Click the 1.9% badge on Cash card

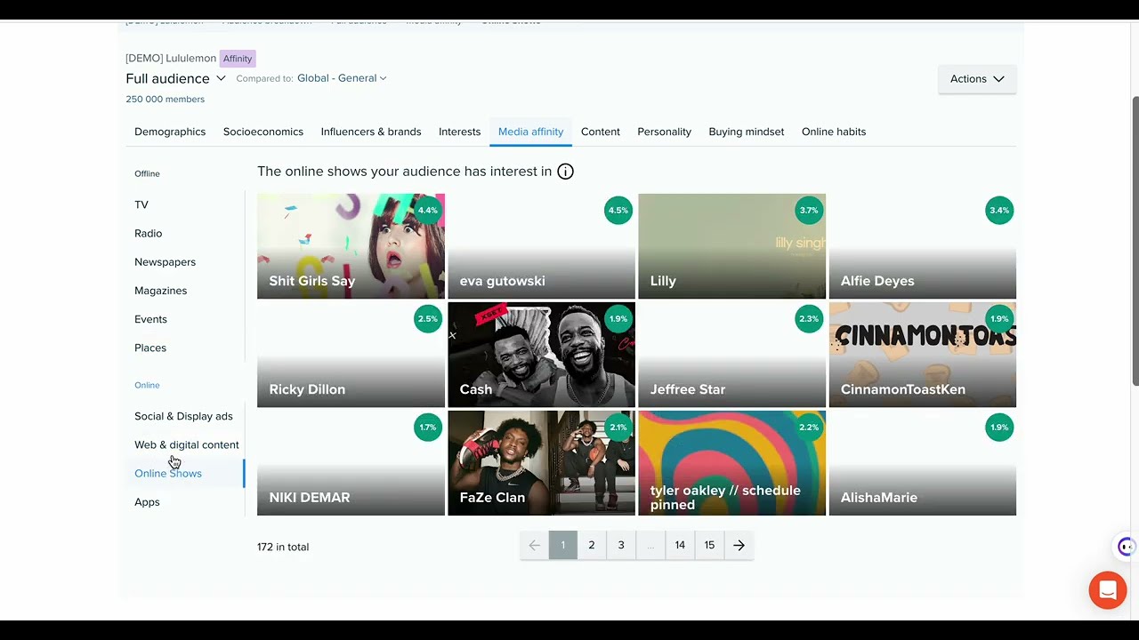(x=618, y=319)
